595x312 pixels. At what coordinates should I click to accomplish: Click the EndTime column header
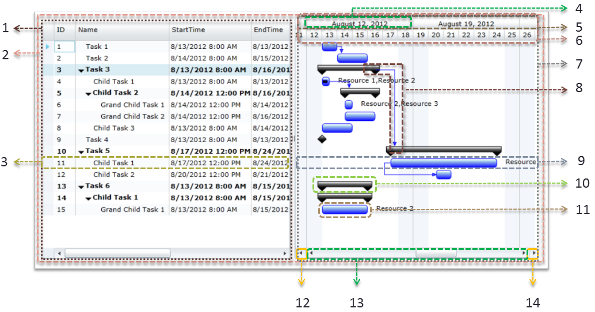point(268,30)
